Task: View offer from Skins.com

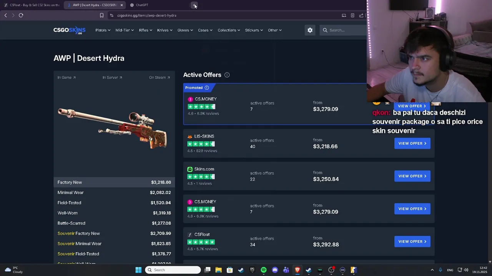Action: pyautogui.click(x=412, y=176)
